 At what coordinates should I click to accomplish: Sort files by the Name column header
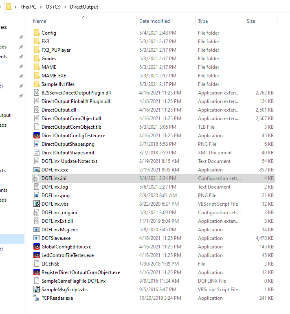click(x=40, y=21)
